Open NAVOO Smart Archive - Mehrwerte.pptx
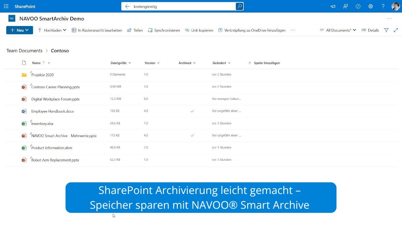The width and height of the screenshot is (402, 226). click(x=64, y=136)
